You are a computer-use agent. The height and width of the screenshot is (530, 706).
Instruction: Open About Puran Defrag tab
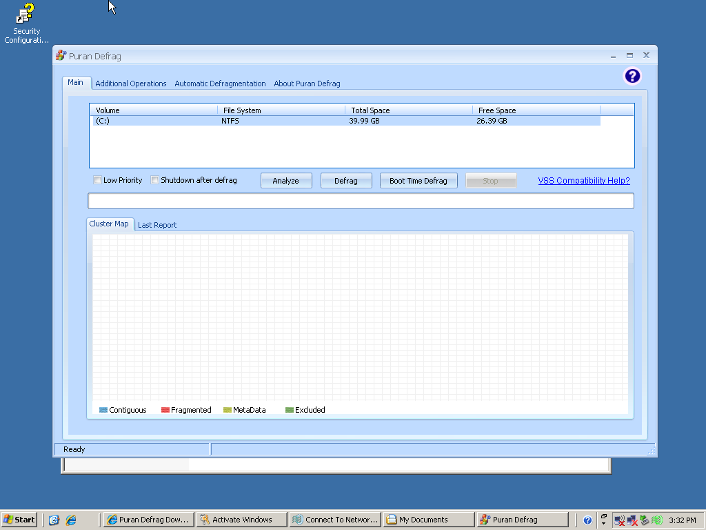(307, 84)
